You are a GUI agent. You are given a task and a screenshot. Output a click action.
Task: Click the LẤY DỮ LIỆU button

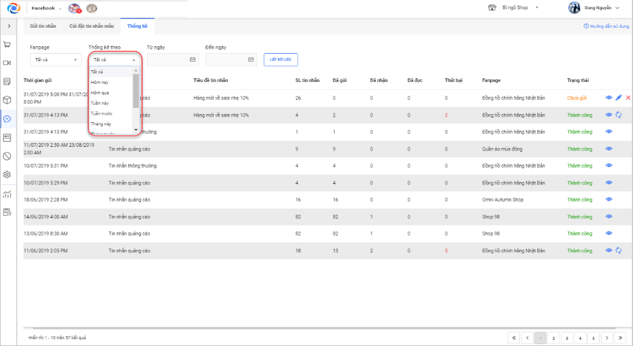(281, 59)
